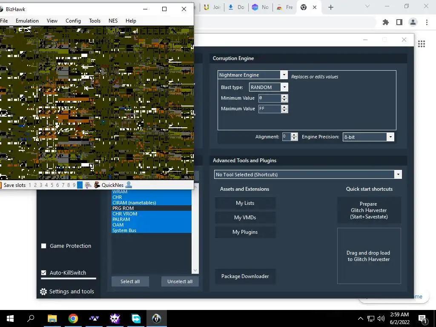
Task: Open the BizHawk Config menu
Action: [x=73, y=21]
